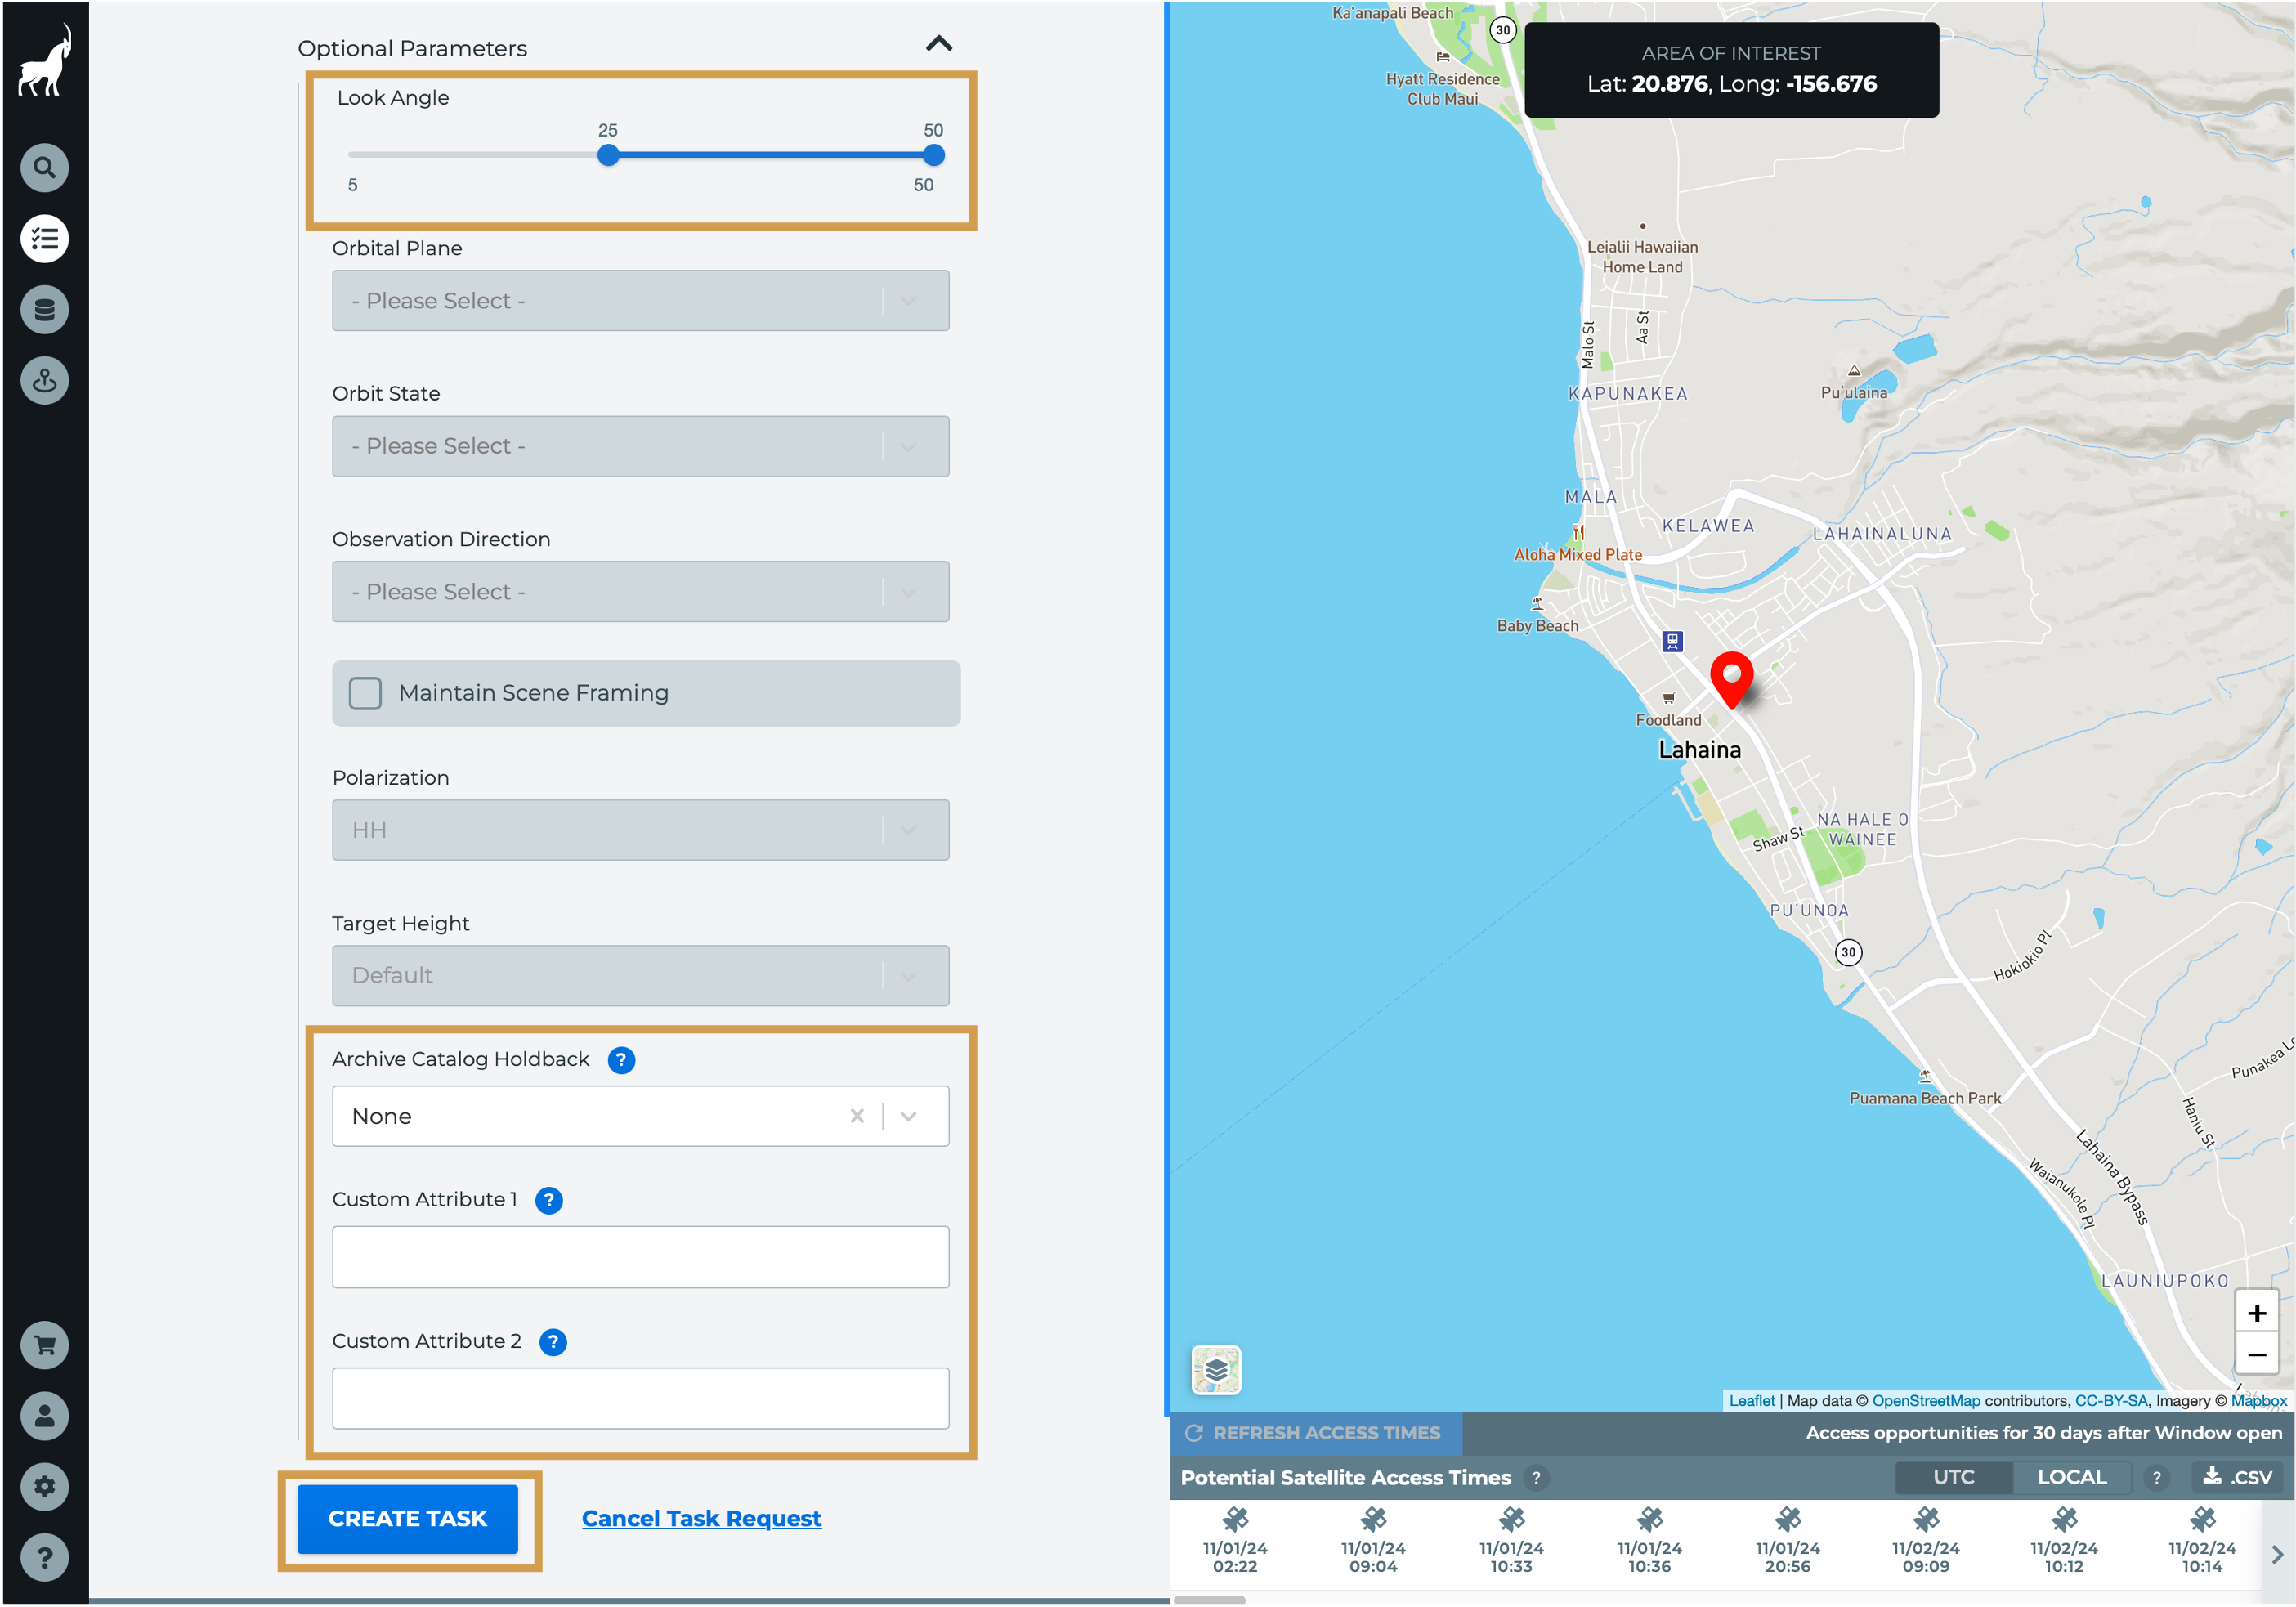Open the settings gear sidebar icon
The width and height of the screenshot is (2296, 1607).
44,1487
